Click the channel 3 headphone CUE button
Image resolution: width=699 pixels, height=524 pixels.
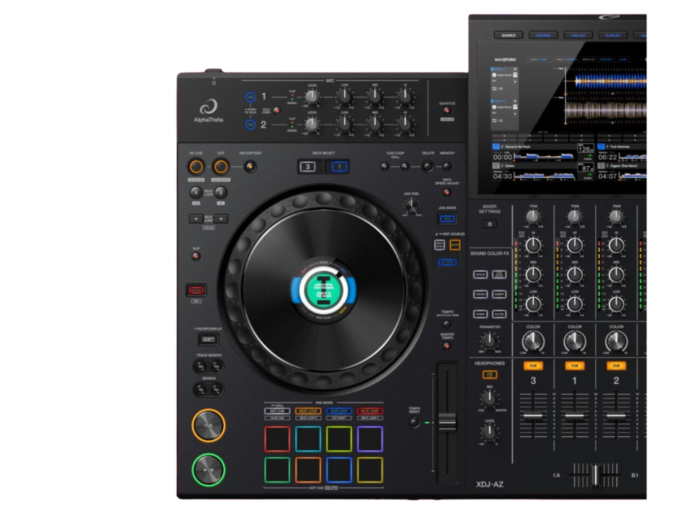pos(533,366)
